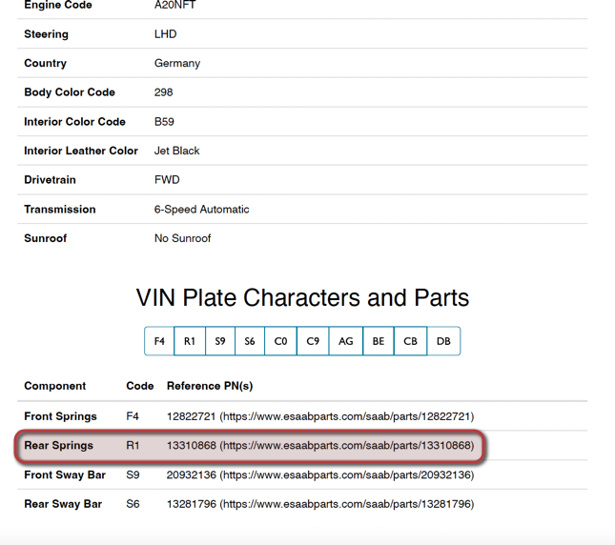The width and height of the screenshot is (615, 545).
Task: Select the F4 VIN plate code box
Action: coord(159,341)
